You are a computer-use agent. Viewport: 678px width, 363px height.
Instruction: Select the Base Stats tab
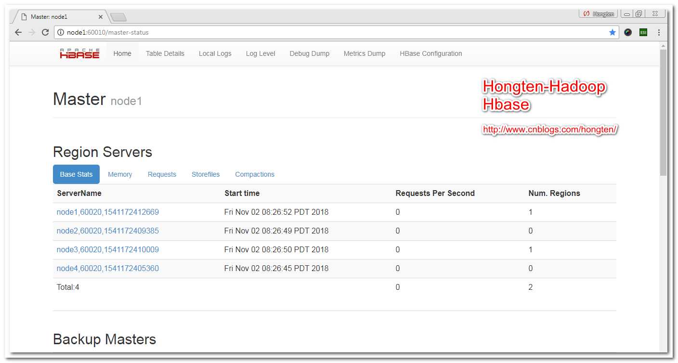(76, 174)
